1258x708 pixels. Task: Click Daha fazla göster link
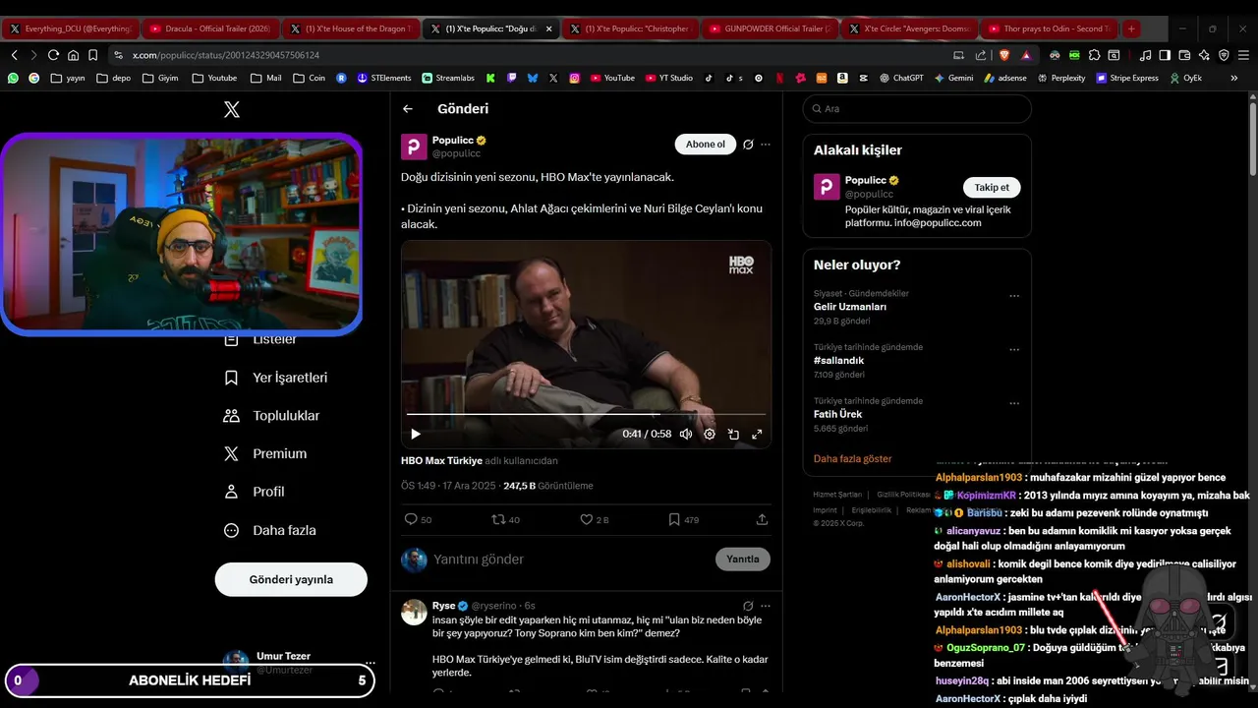852,458
